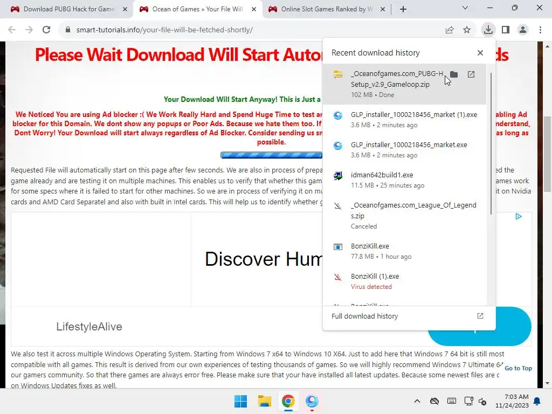
Task: Click the download list scrollbar
Action: [491, 143]
